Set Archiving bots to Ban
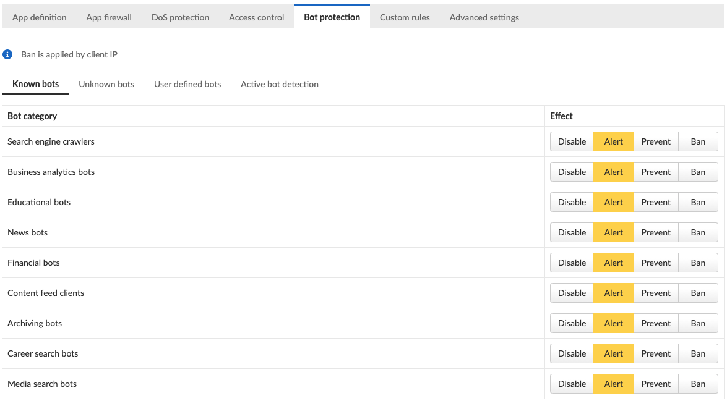This screenshot has height=401, width=727. (698, 323)
